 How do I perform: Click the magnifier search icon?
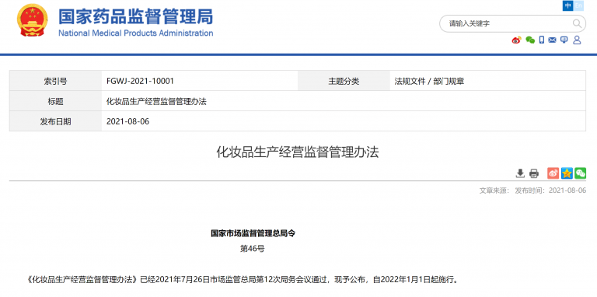[x=577, y=23]
